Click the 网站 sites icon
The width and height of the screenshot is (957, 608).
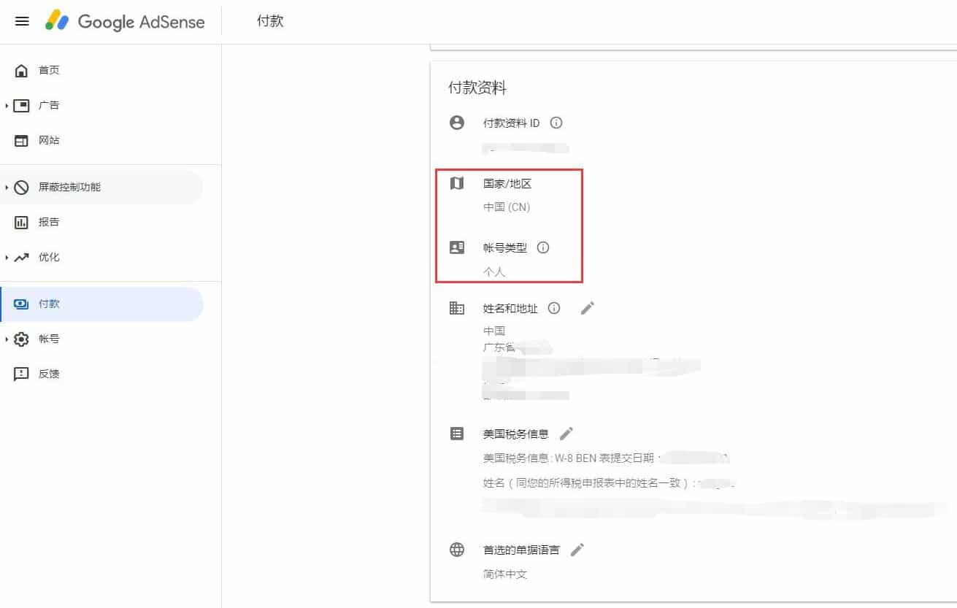[22, 140]
